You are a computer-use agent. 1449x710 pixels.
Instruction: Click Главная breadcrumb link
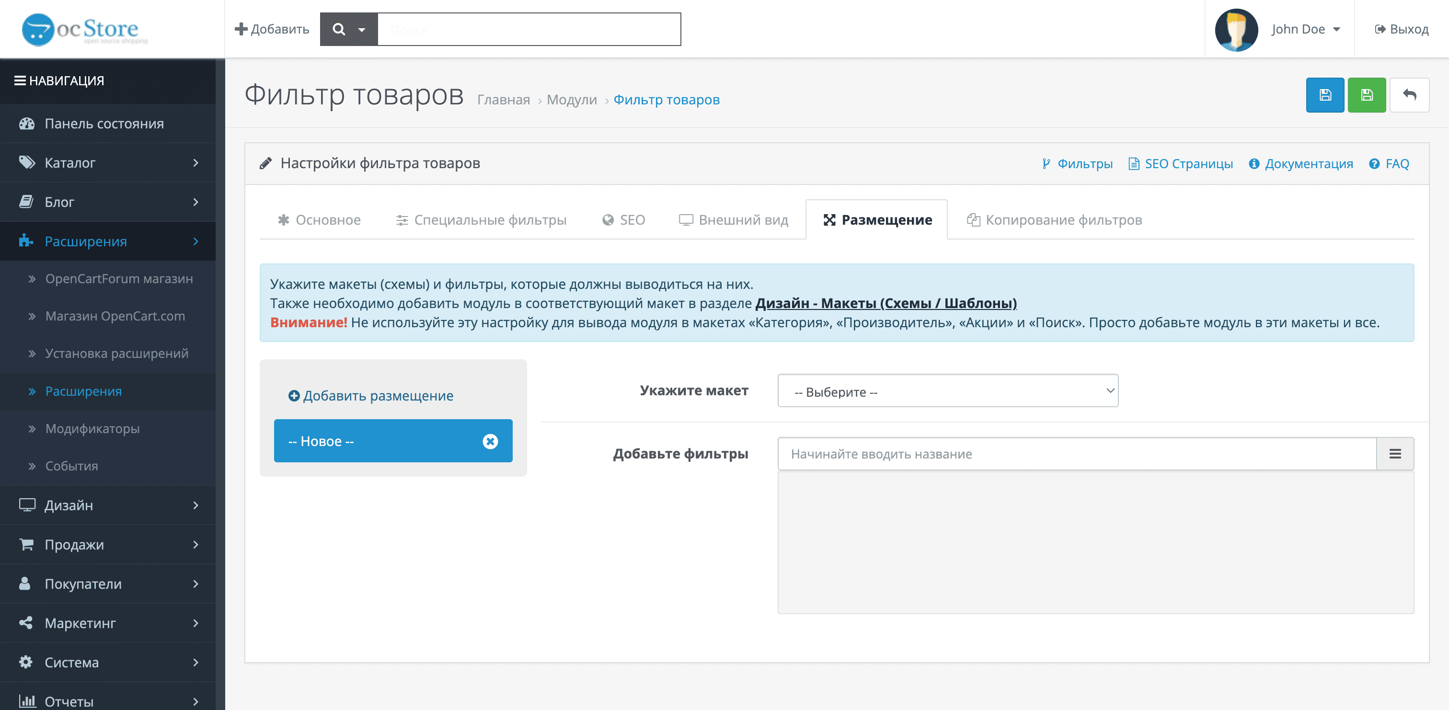pos(504,100)
